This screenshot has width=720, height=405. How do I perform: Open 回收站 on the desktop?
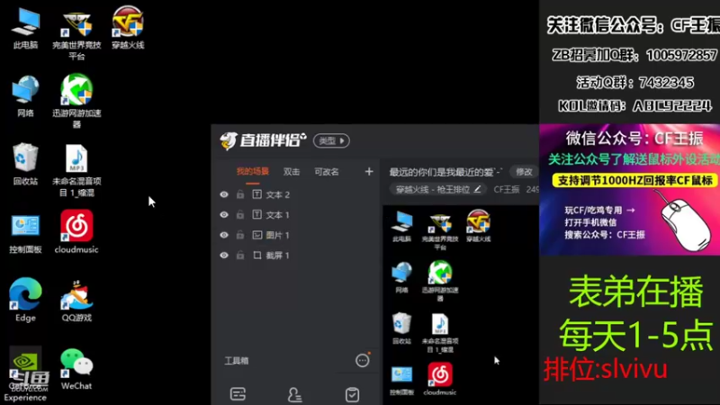coord(25,165)
